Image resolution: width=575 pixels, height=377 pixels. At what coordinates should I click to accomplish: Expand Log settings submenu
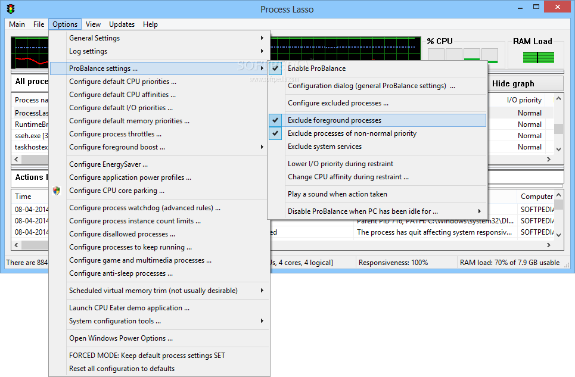pyautogui.click(x=160, y=51)
